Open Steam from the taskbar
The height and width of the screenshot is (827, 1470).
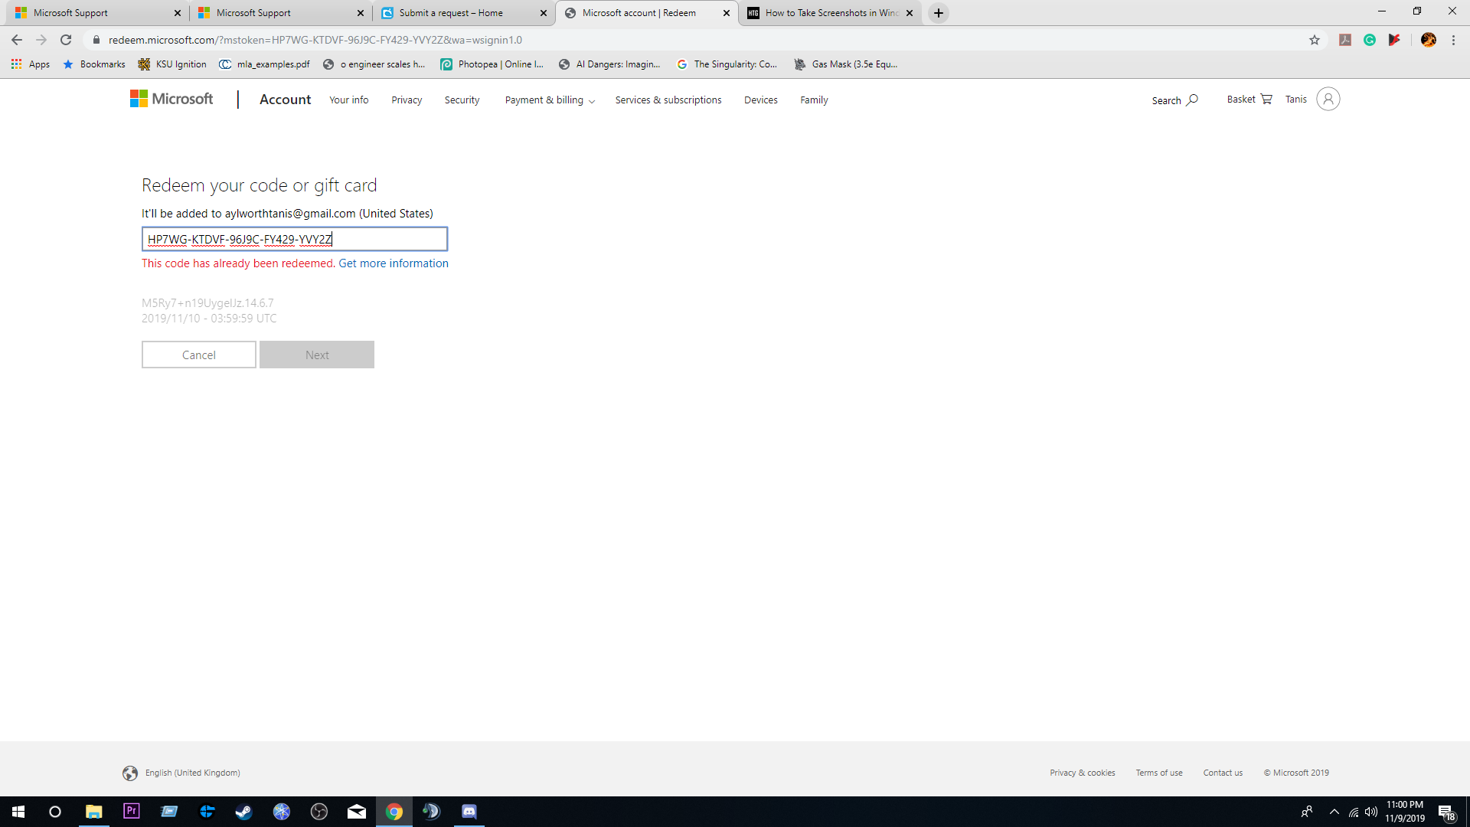[243, 812]
